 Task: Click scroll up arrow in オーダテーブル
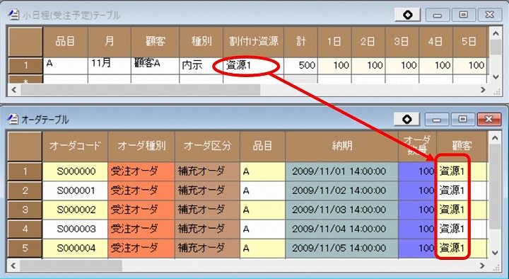[x=495, y=138]
